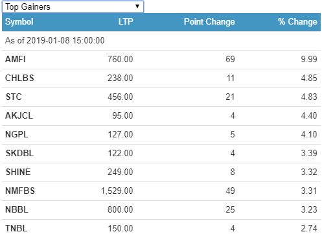Select the SHINE stock symbol
This screenshot has width=322, height=234.
[18, 172]
